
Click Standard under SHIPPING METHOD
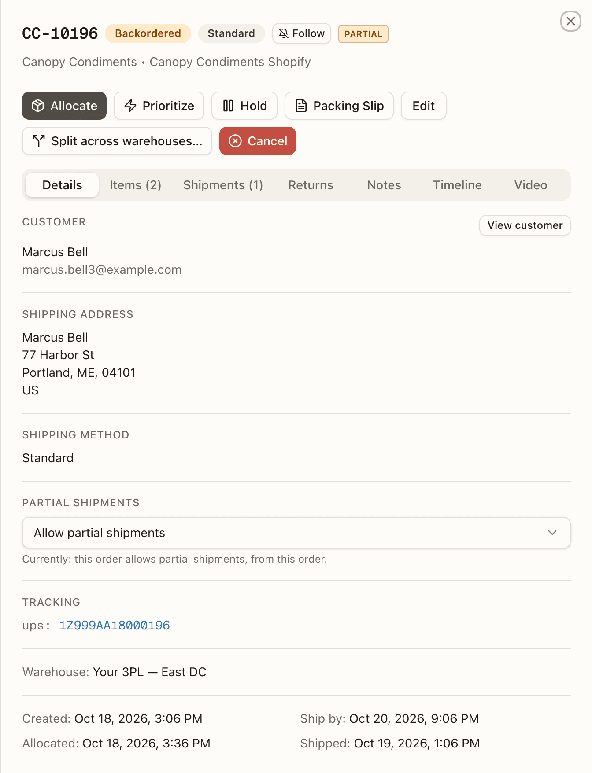click(48, 458)
